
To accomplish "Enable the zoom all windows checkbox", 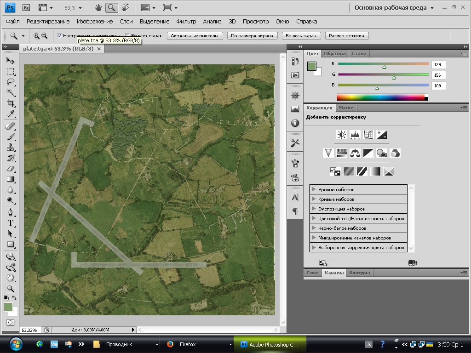I will [128, 36].
